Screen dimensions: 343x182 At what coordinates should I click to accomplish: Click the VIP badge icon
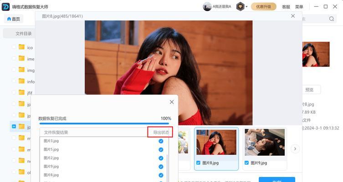coord(240,6)
